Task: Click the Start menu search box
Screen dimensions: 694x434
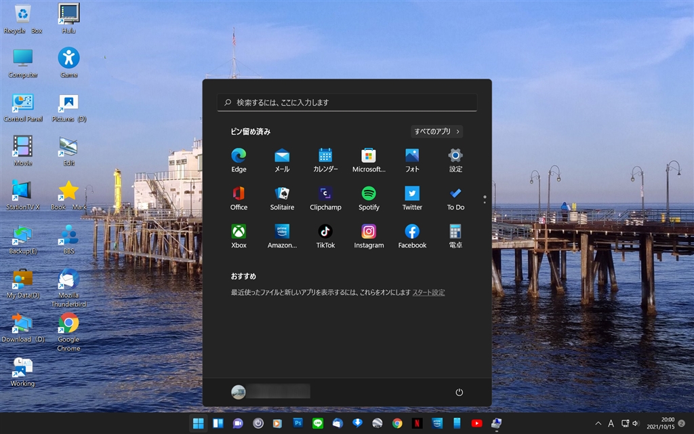Action: pos(347,102)
